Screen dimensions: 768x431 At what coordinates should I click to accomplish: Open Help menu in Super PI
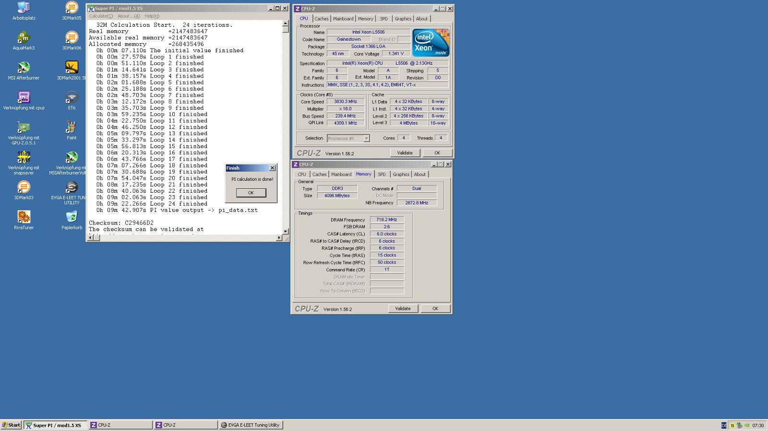click(x=152, y=16)
